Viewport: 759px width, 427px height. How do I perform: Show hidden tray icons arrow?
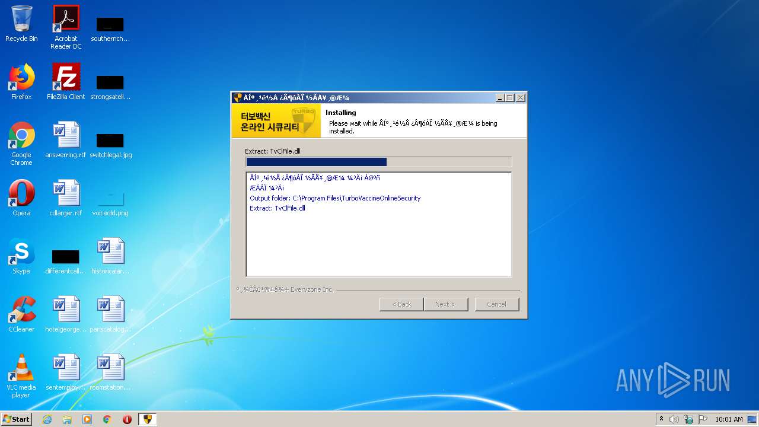click(661, 419)
